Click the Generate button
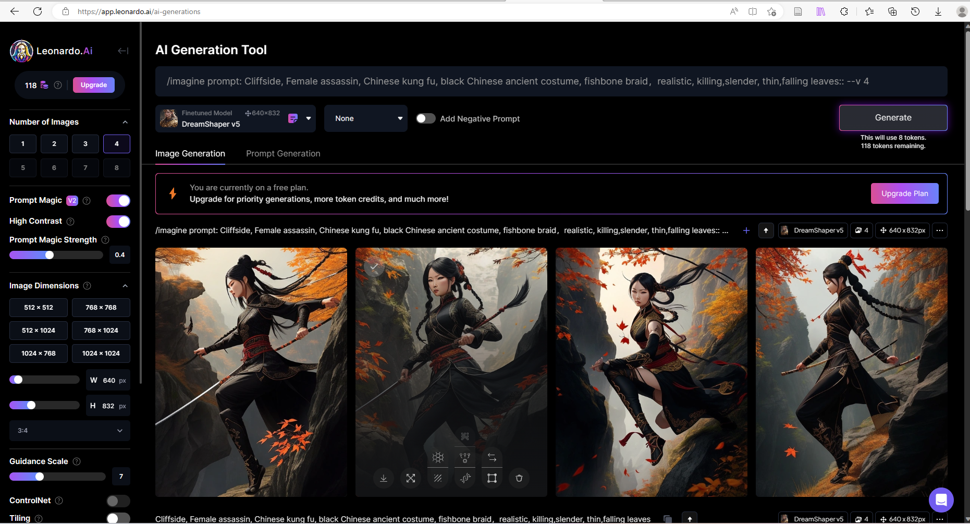The height and width of the screenshot is (524, 970). pos(893,118)
